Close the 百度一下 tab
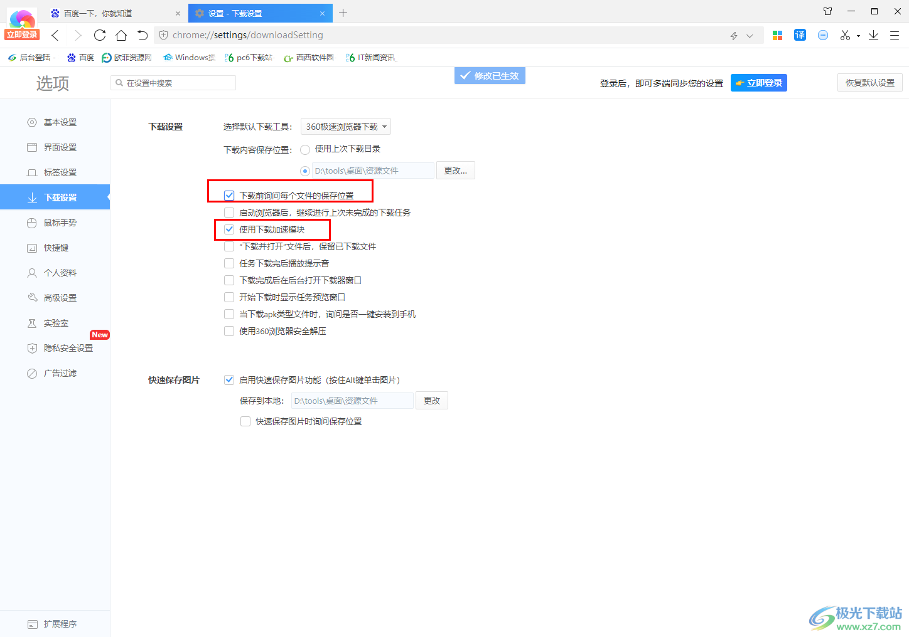Image resolution: width=909 pixels, height=637 pixels. 178,13
